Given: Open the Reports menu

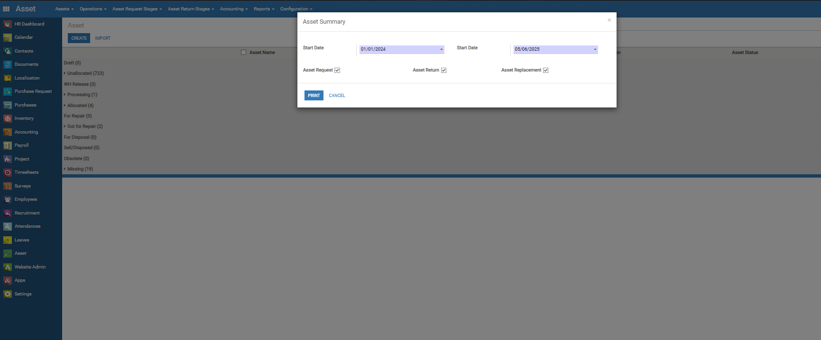Looking at the screenshot, I should tap(264, 9).
